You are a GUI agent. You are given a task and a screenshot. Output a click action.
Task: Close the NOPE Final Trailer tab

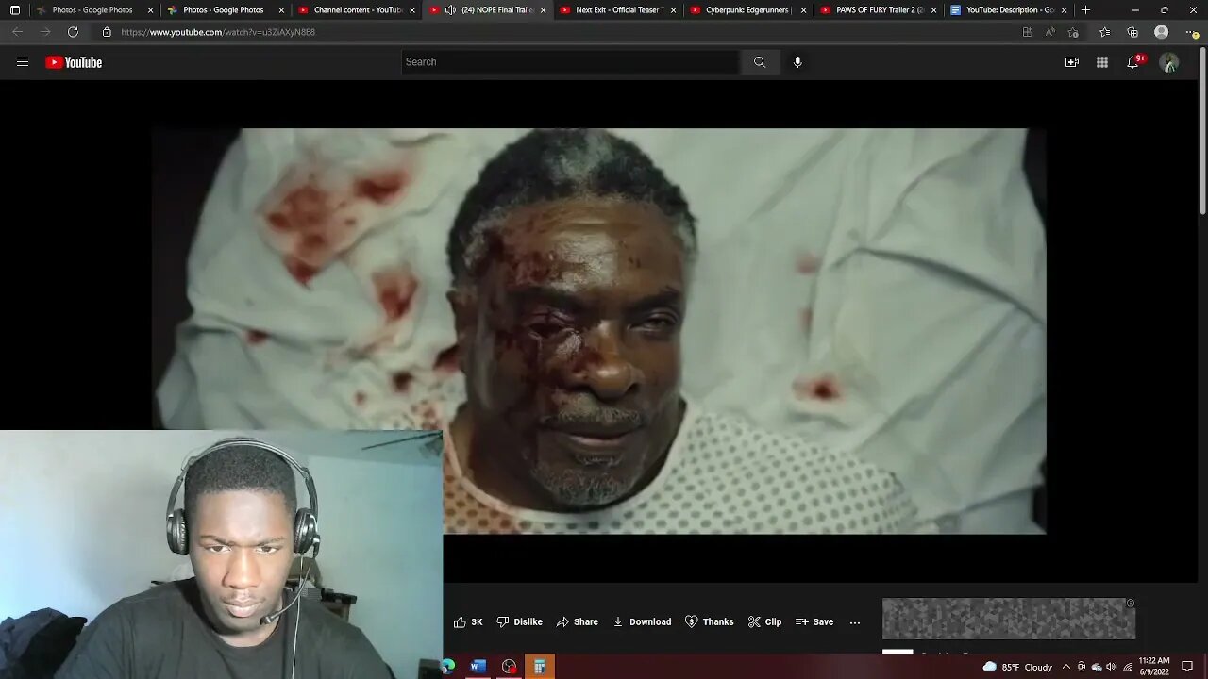(543, 10)
